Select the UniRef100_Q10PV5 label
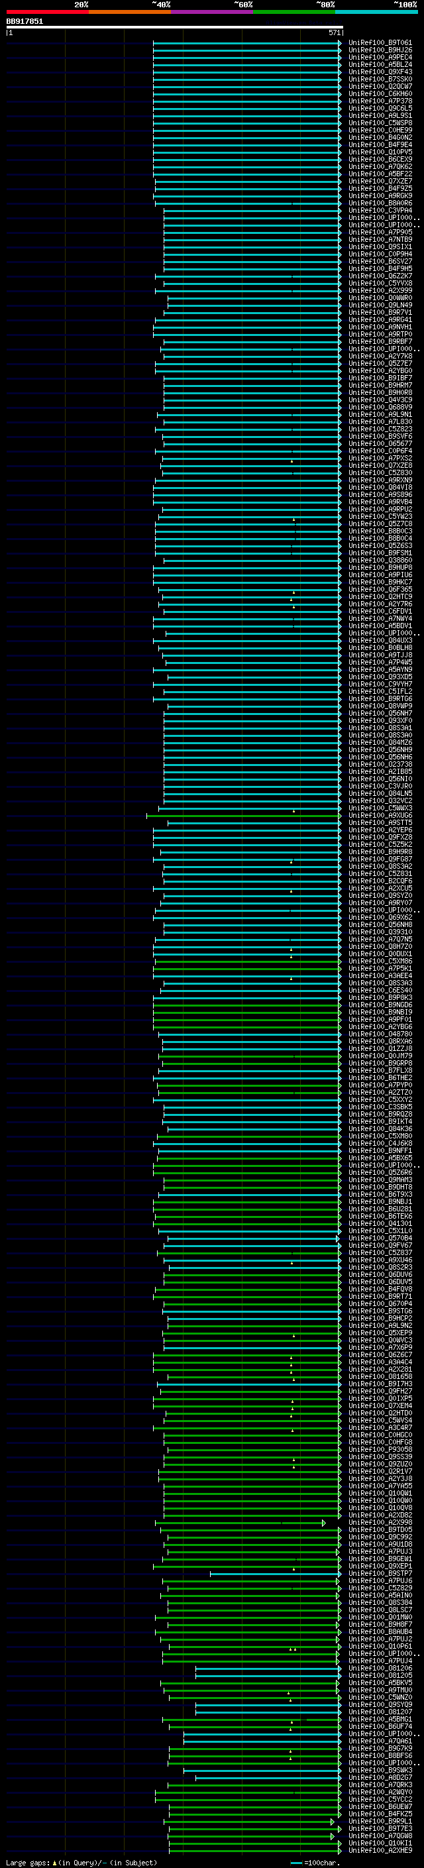Viewport: 424px width, 1868px height. point(380,152)
